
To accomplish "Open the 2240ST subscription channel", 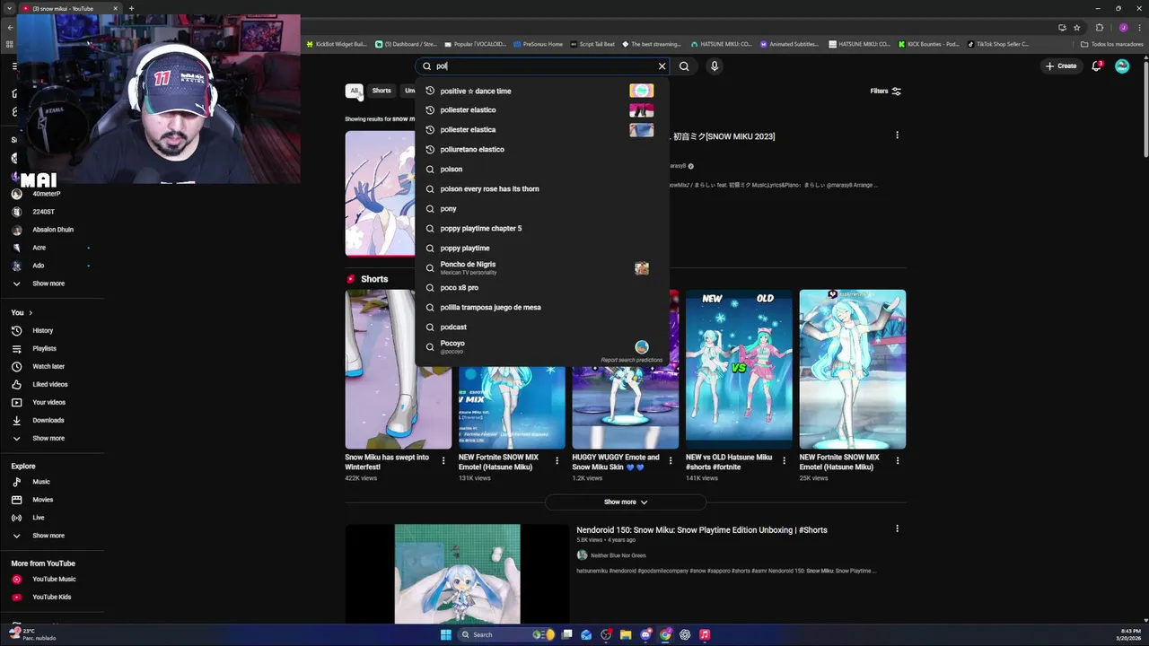I will pos(52,212).
